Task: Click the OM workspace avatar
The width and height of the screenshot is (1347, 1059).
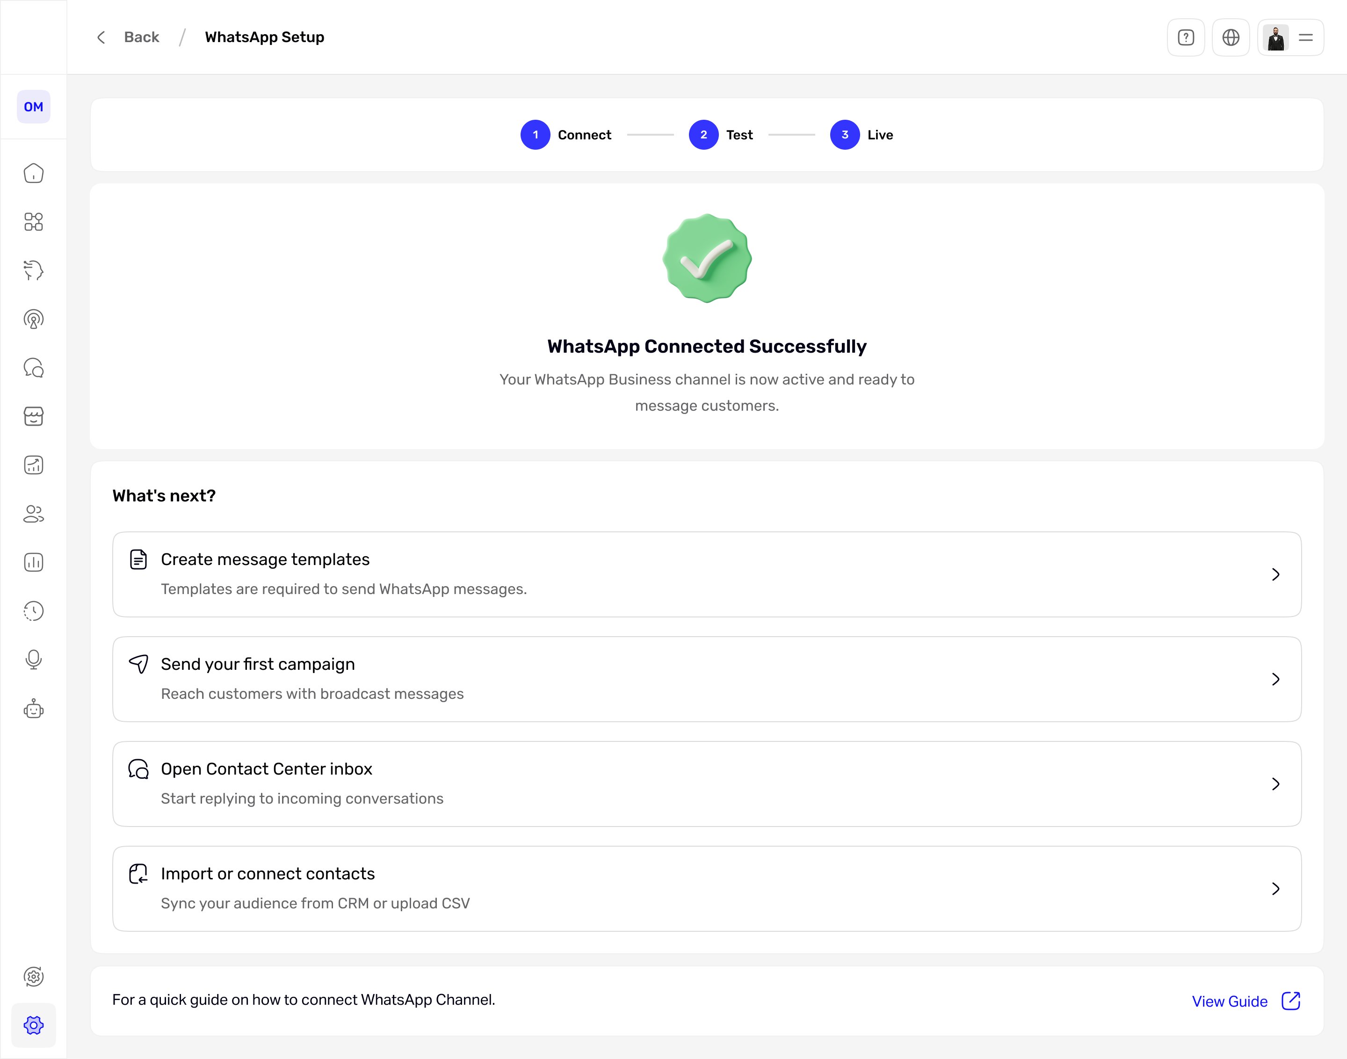Action: click(34, 107)
